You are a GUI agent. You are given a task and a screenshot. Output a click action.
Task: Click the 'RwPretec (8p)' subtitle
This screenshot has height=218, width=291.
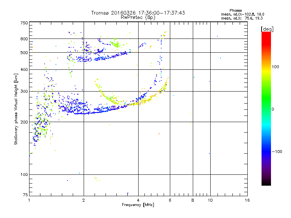point(138,17)
